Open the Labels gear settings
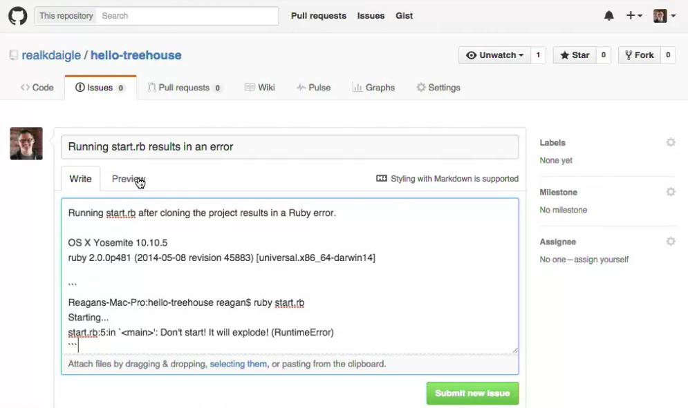The height and width of the screenshot is (408, 688). click(x=671, y=142)
